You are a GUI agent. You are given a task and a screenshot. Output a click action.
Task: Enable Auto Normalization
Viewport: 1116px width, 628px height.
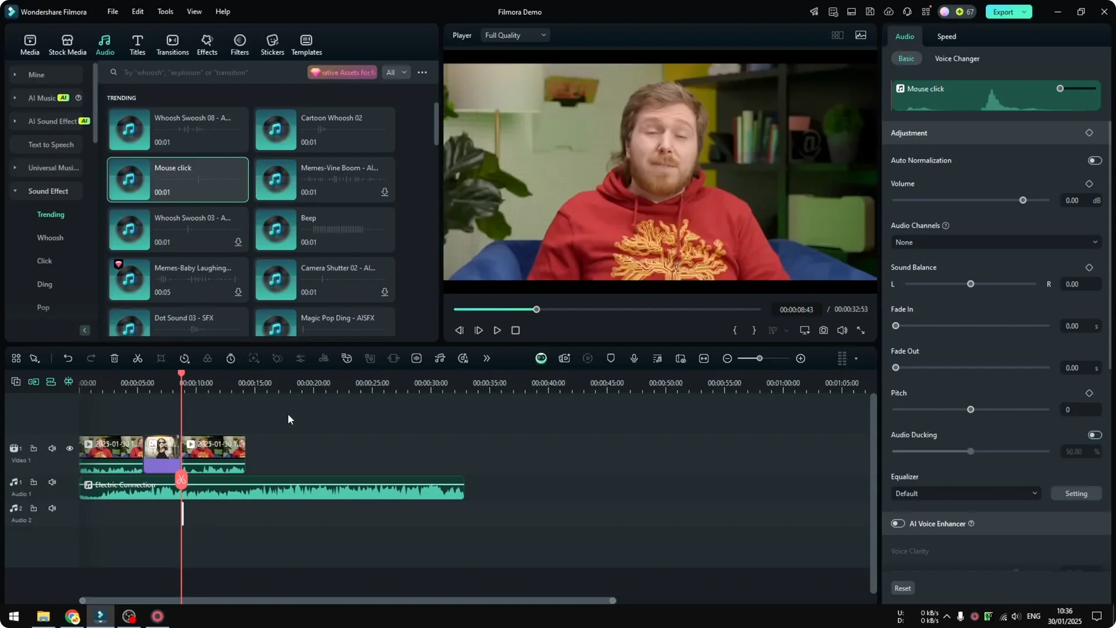(x=1094, y=160)
